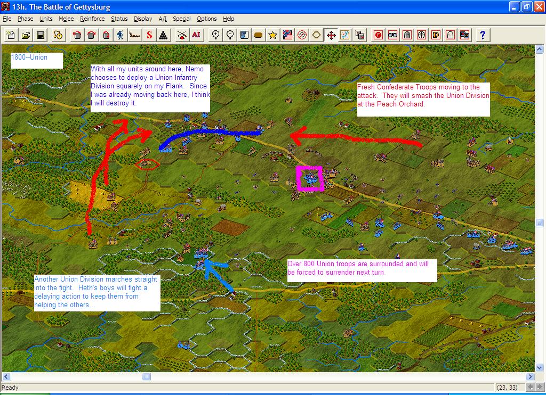This screenshot has width=546, height=395.
Task: Toggle the orange D toolbar icon
Action: (x=436, y=35)
